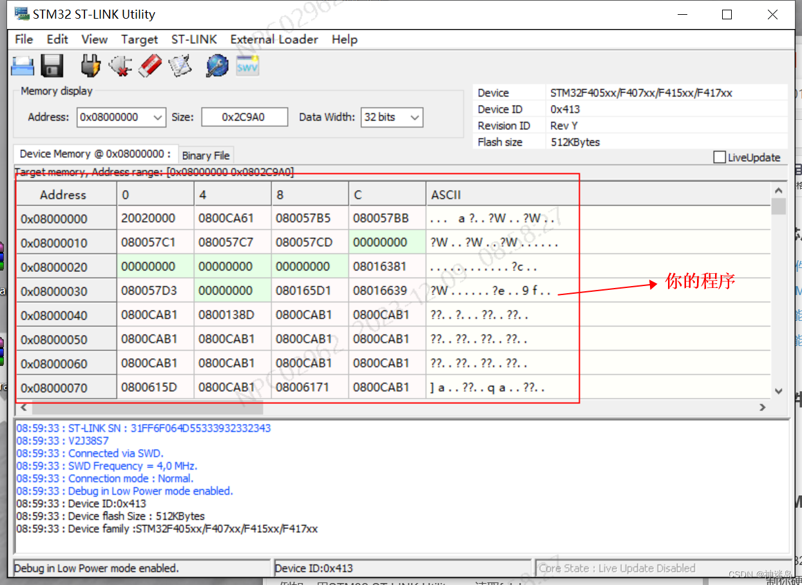Click the Program and verify icon
802x585 pixels.
tap(180, 66)
